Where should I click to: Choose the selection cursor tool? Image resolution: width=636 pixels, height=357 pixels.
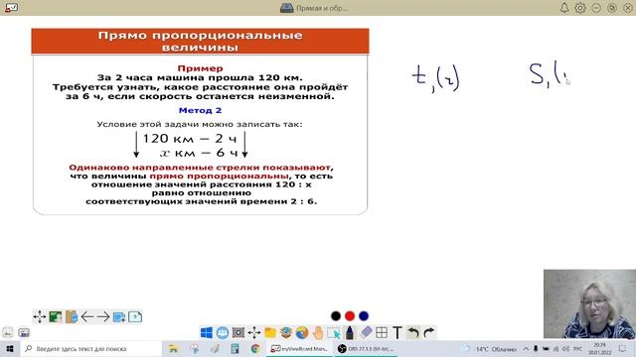[x=334, y=333]
